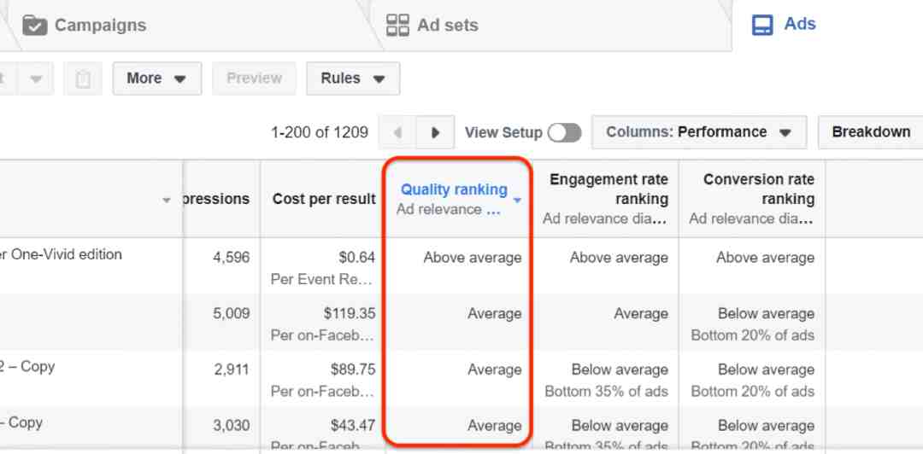Viewport: 923px width, 454px height.
Task: Click the Breakdown button
Action: (x=871, y=132)
